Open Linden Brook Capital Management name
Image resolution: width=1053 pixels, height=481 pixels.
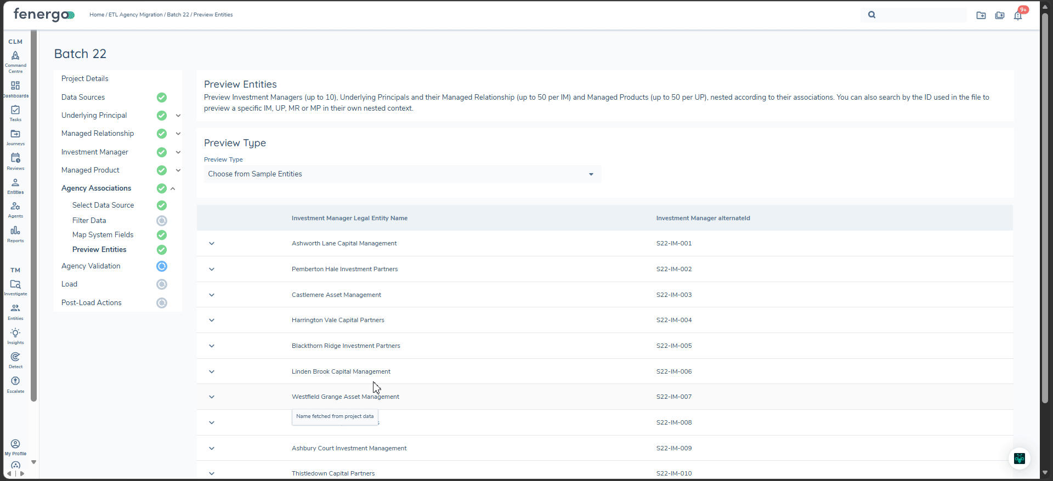(341, 371)
